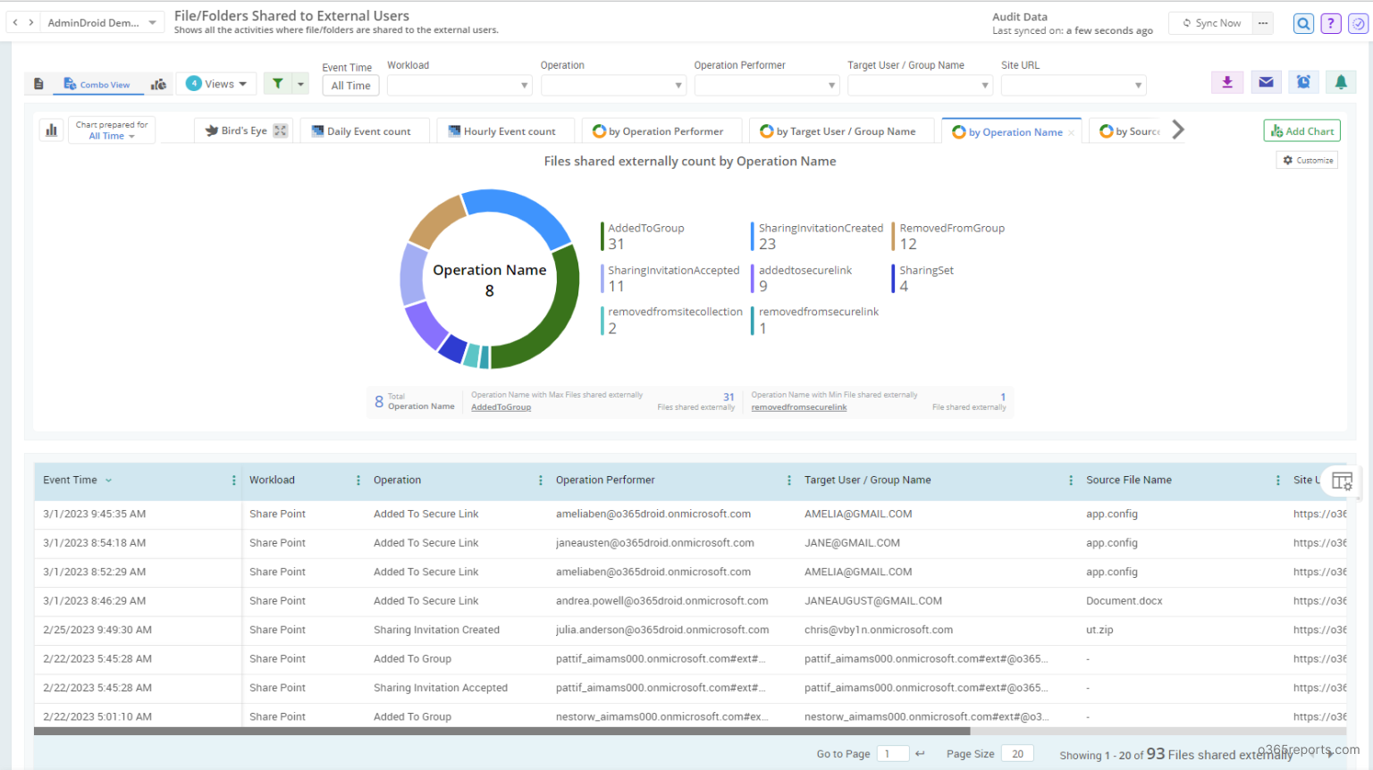
Task: Download the report using the export icon
Action: click(1227, 82)
